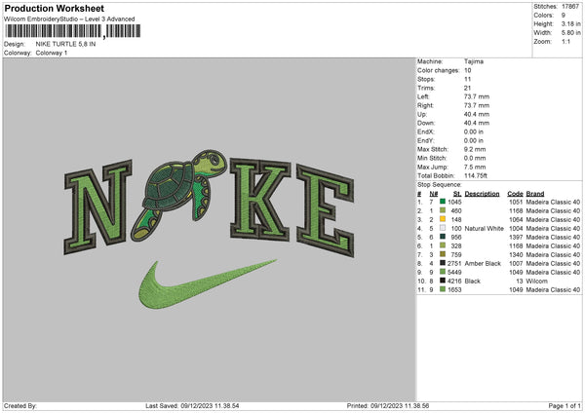Image resolution: width=585 pixels, height=413 pixels.
Task: Click stitch count 4216 in row 10
Action: [454, 281]
